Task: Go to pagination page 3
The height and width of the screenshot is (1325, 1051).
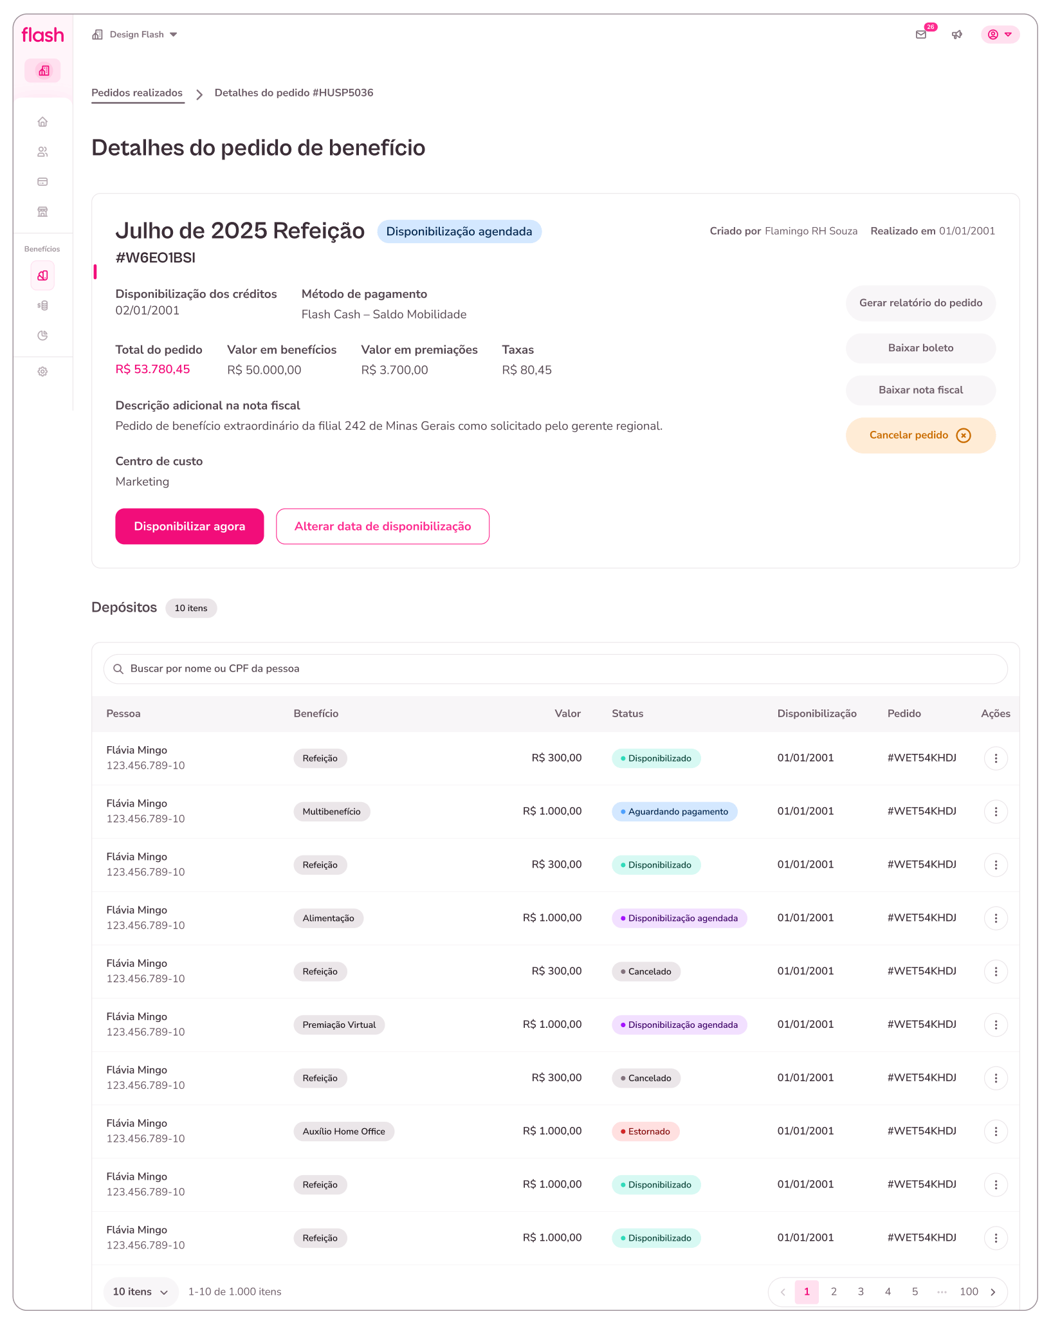Action: (x=861, y=1292)
